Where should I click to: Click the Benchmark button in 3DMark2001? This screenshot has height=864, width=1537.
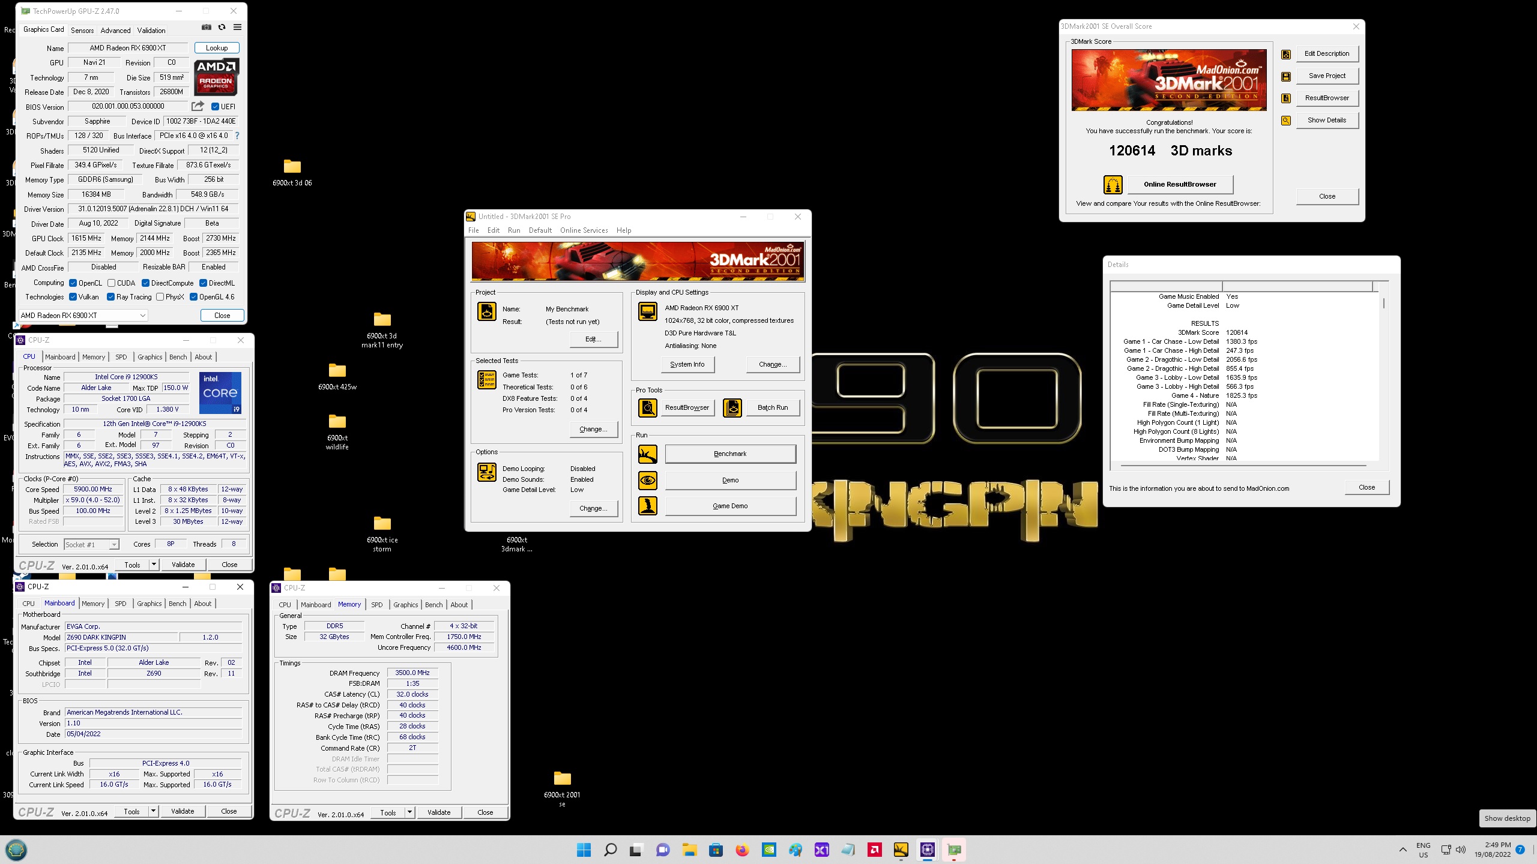(730, 454)
